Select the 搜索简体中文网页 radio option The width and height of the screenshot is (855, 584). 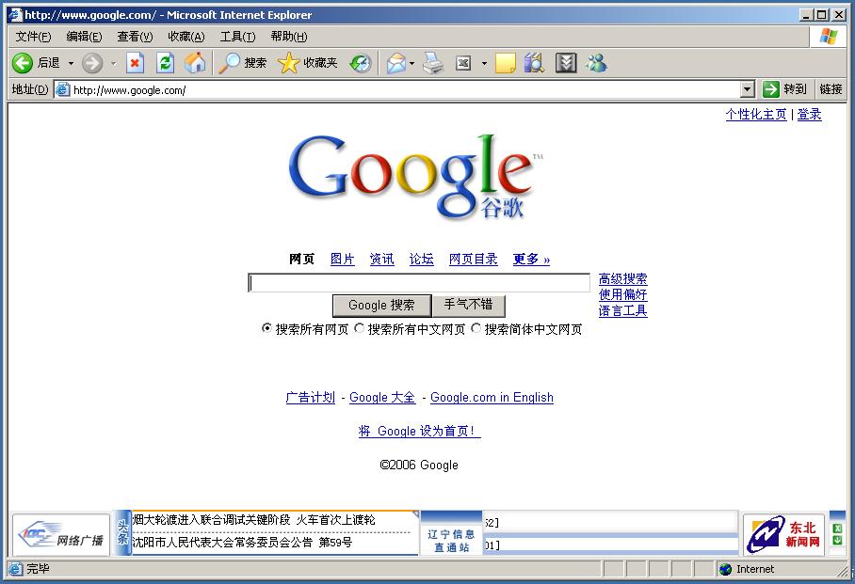[x=476, y=328]
